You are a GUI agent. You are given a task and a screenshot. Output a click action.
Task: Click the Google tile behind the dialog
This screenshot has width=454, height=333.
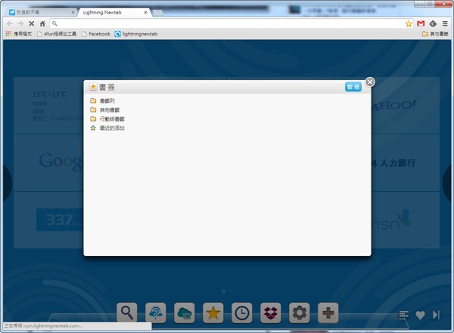[48, 162]
